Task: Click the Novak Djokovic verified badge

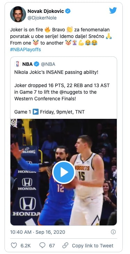Action: tap(68, 11)
